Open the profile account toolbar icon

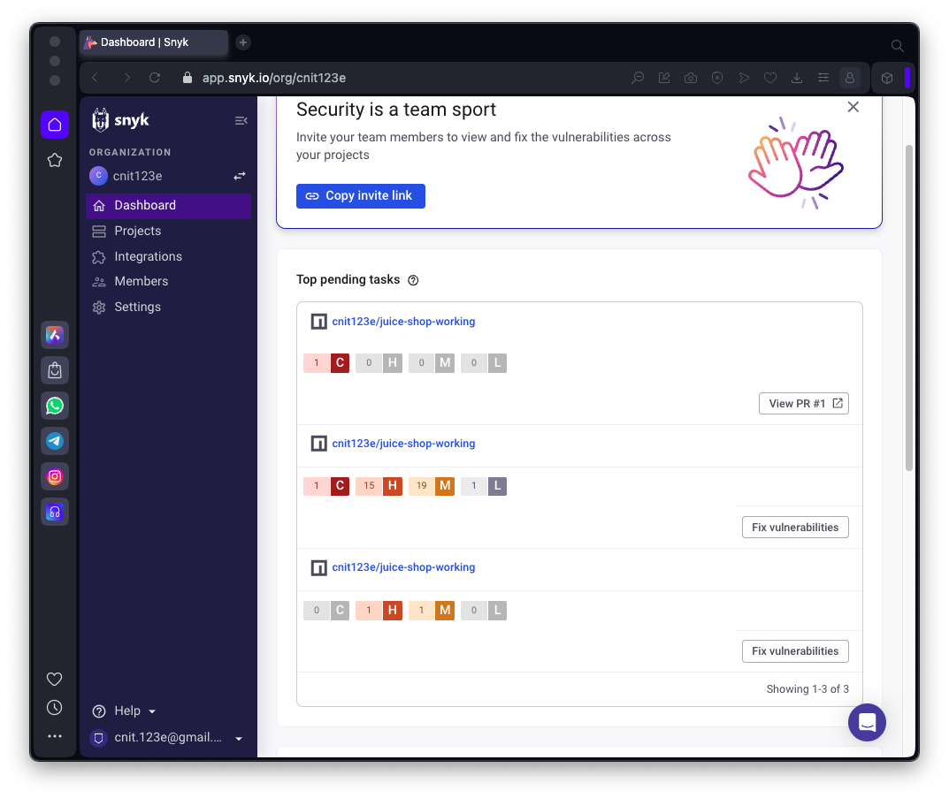click(x=850, y=78)
